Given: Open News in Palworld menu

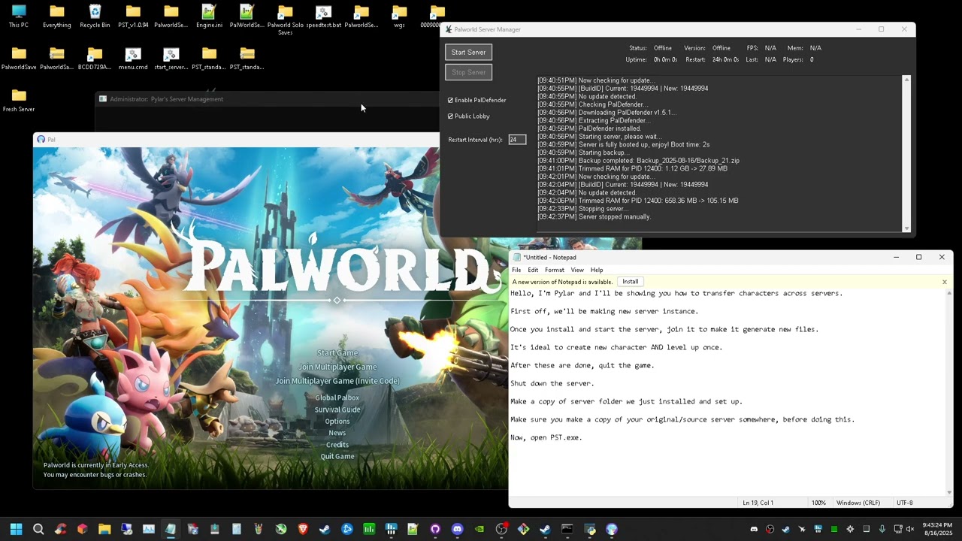Looking at the screenshot, I should [x=337, y=433].
